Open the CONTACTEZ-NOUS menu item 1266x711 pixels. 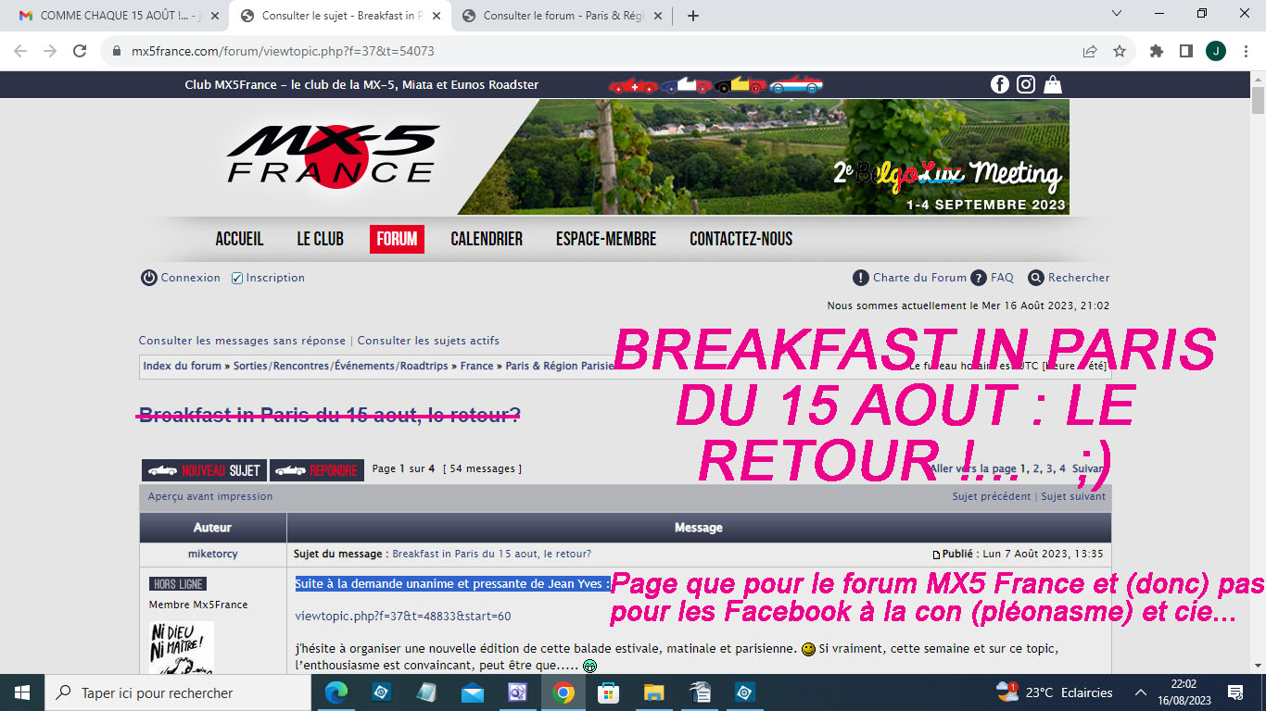click(x=741, y=239)
